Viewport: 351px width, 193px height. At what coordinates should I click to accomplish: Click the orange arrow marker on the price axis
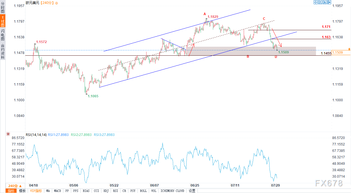click(x=349, y=49)
